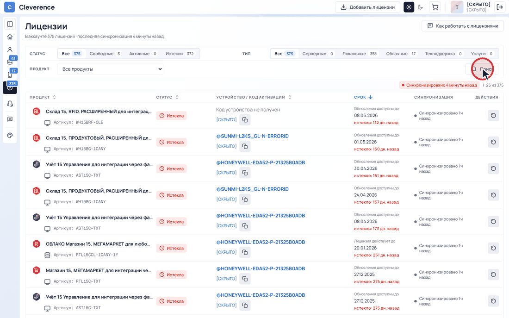The width and height of the screenshot is (509, 318).
Task: Open the user account menu in the header
Action: click(x=471, y=7)
